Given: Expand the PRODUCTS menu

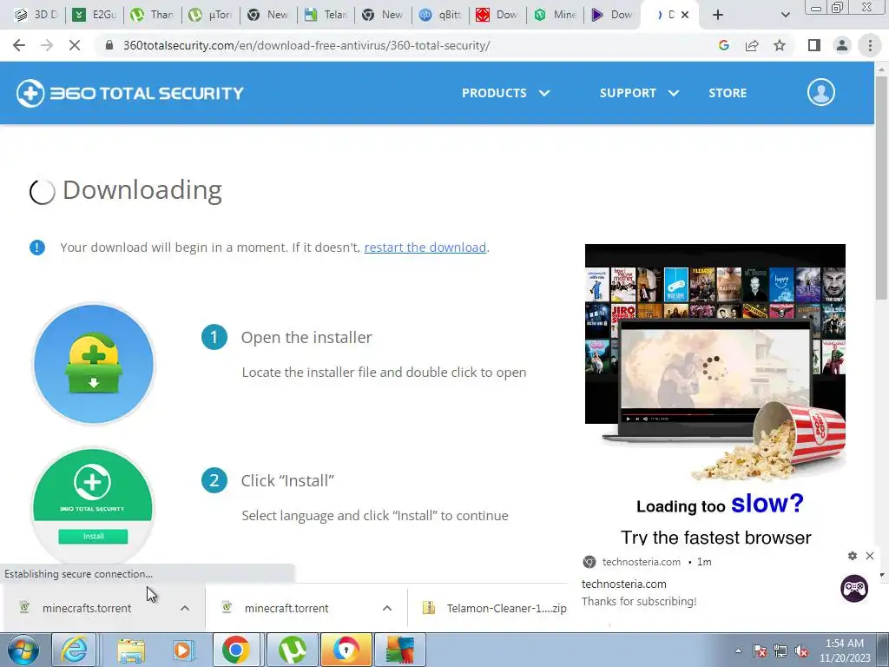Looking at the screenshot, I should click(x=505, y=93).
